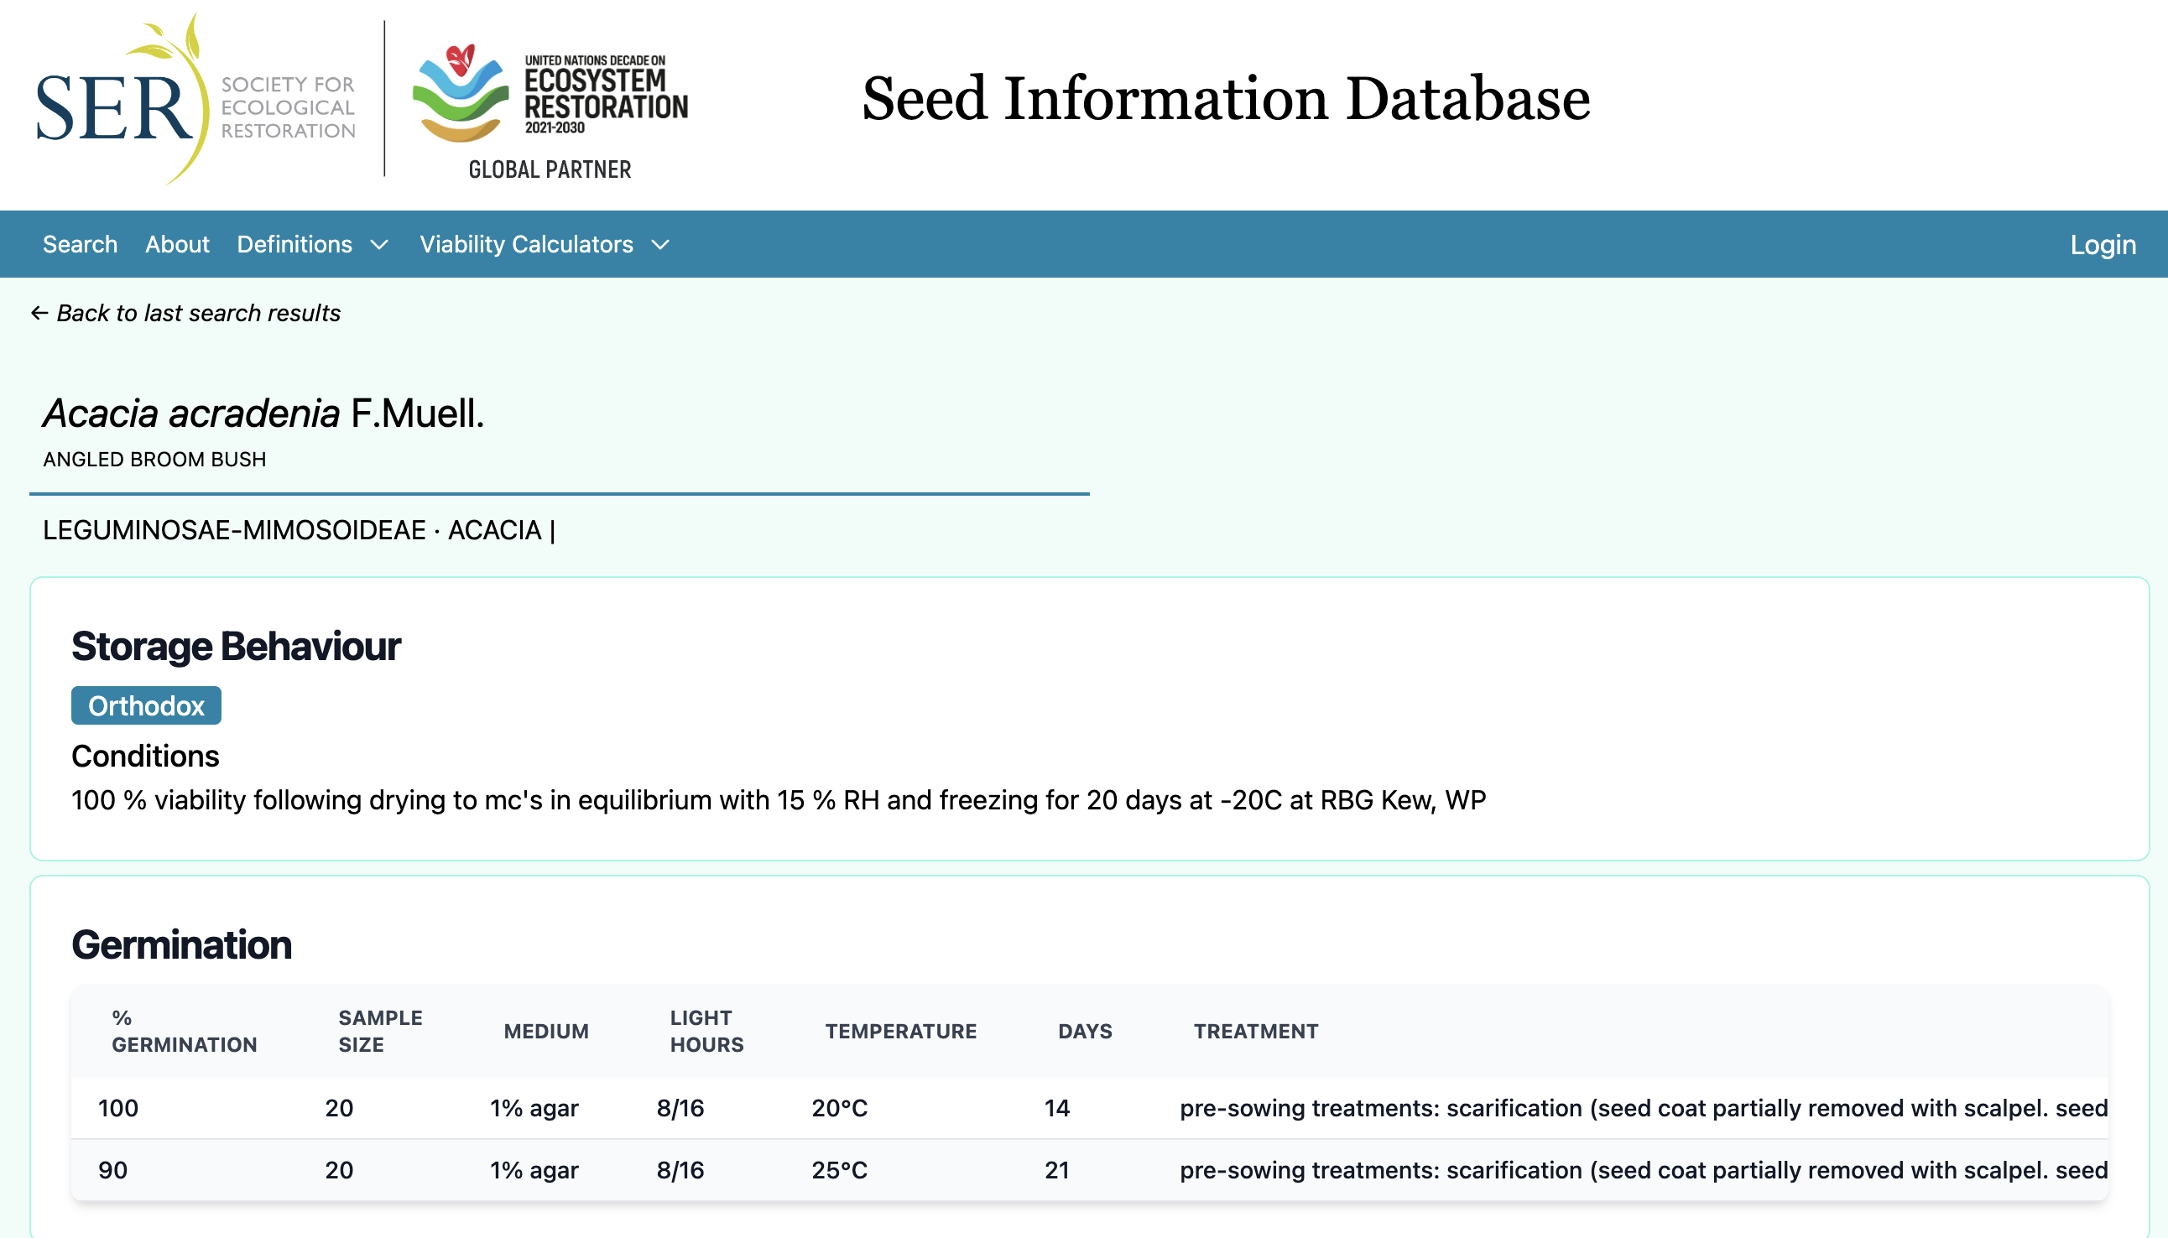The width and height of the screenshot is (2168, 1238).
Task: Click the Germination section heading
Action: pos(182,944)
